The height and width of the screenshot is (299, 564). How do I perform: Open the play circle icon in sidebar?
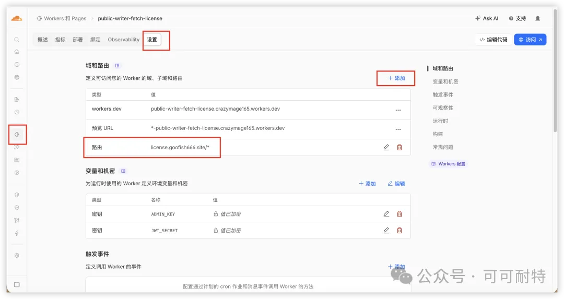click(17, 173)
